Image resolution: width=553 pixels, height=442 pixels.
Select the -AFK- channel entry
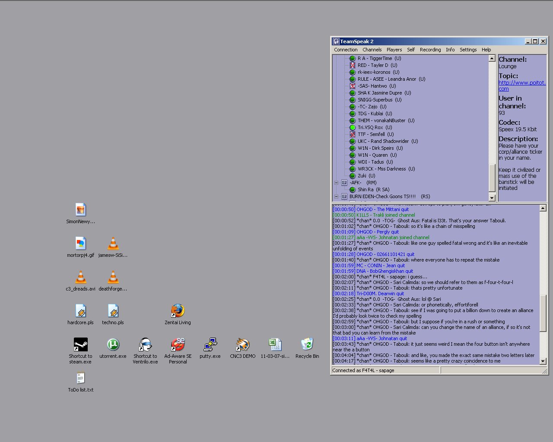point(363,183)
